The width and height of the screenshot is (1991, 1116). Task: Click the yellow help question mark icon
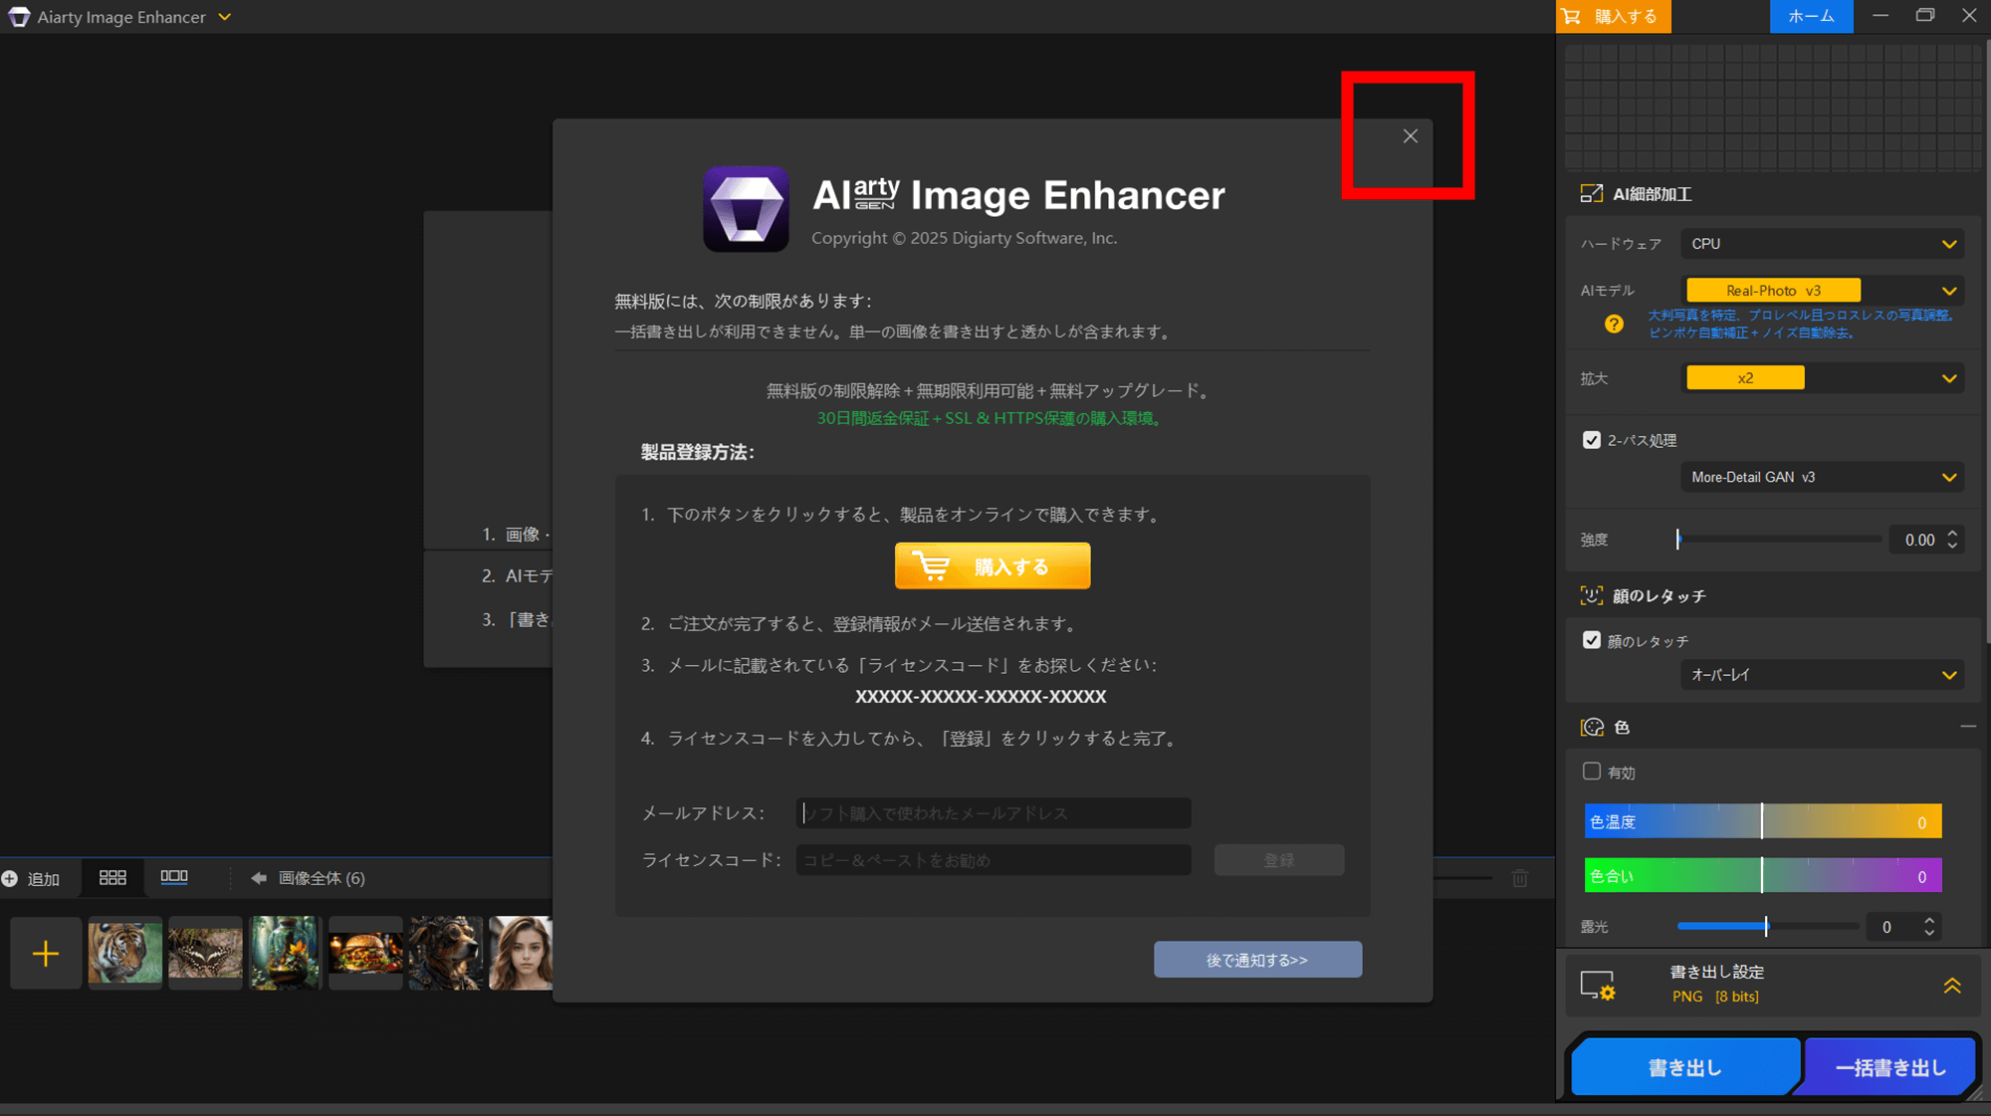[1614, 325]
